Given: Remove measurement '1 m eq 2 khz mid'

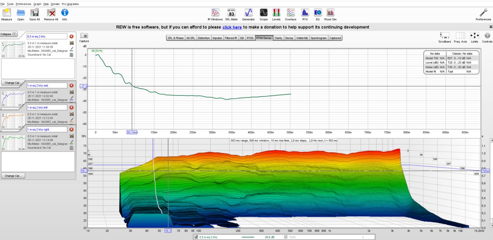Looking at the screenshot, I should pos(71,86).
